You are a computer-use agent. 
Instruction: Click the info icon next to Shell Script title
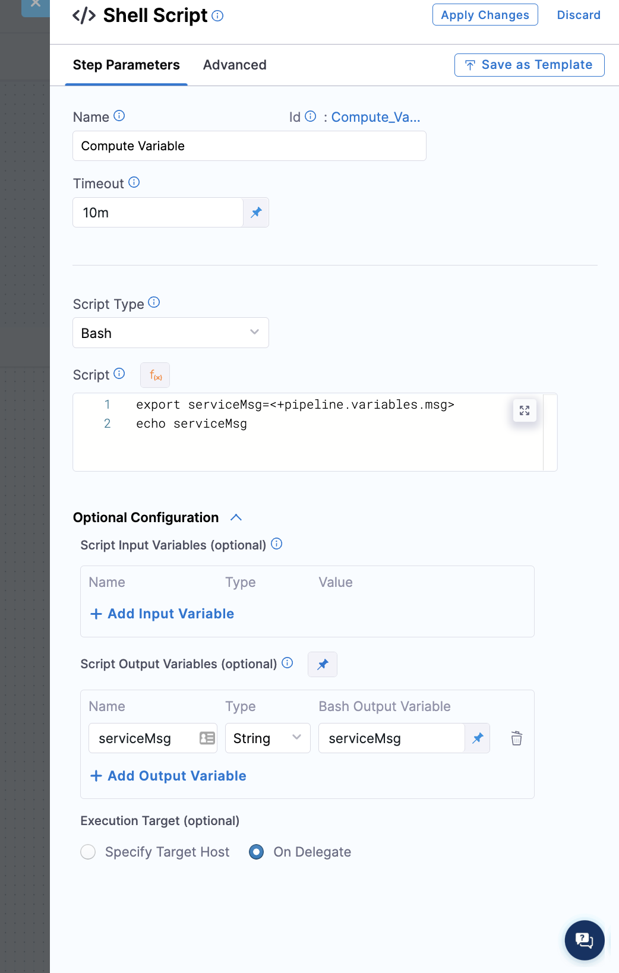[x=217, y=16]
